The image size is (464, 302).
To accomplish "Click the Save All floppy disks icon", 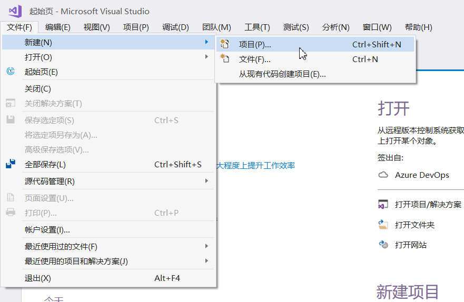I will pos(11,164).
